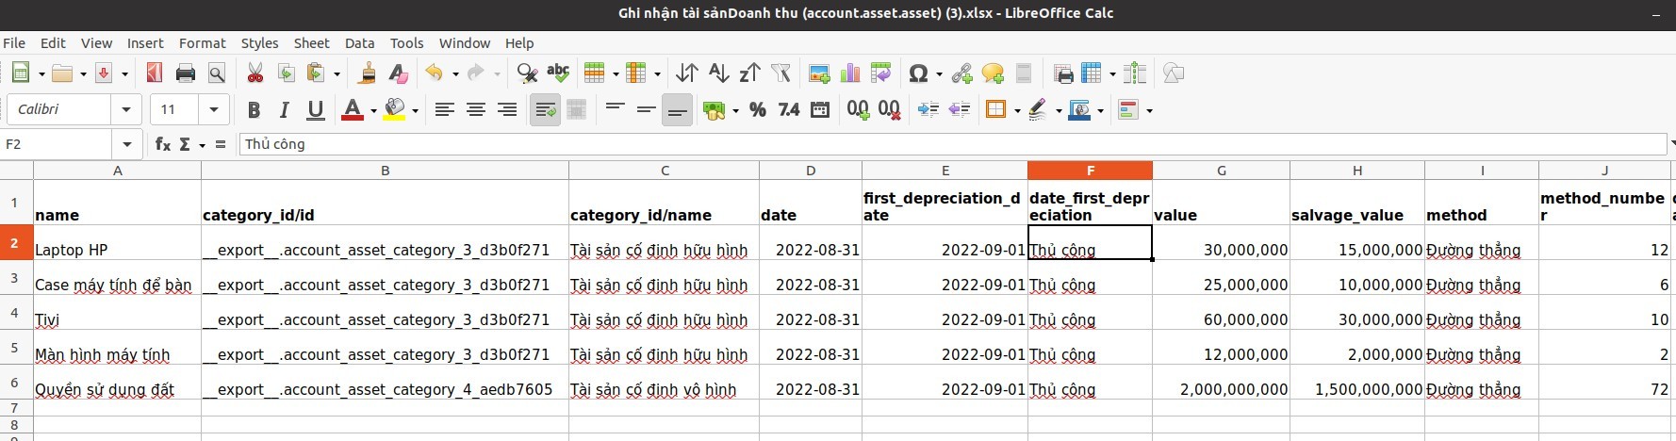Click the Print icon
Image resolution: width=1676 pixels, height=441 pixels.
186,73
